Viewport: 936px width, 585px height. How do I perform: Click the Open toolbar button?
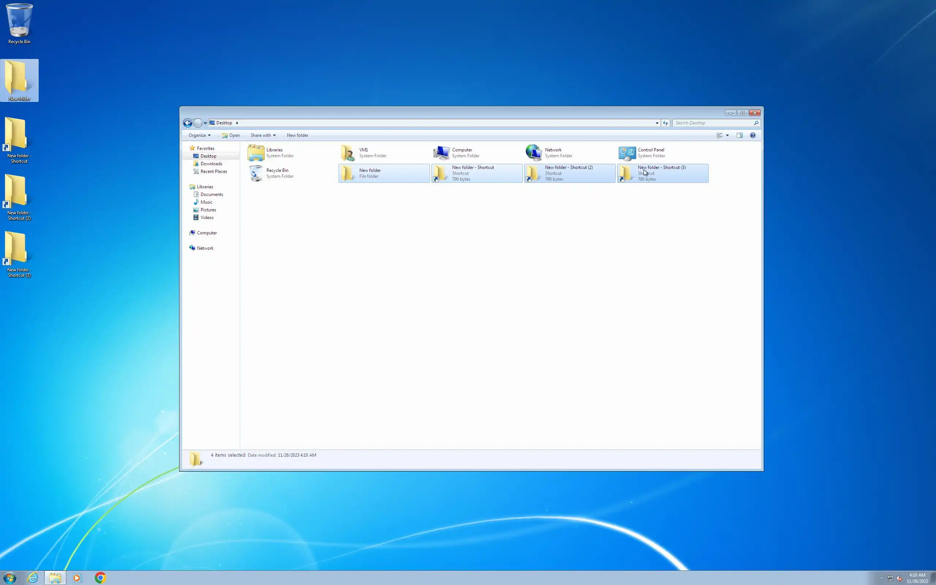(231, 135)
